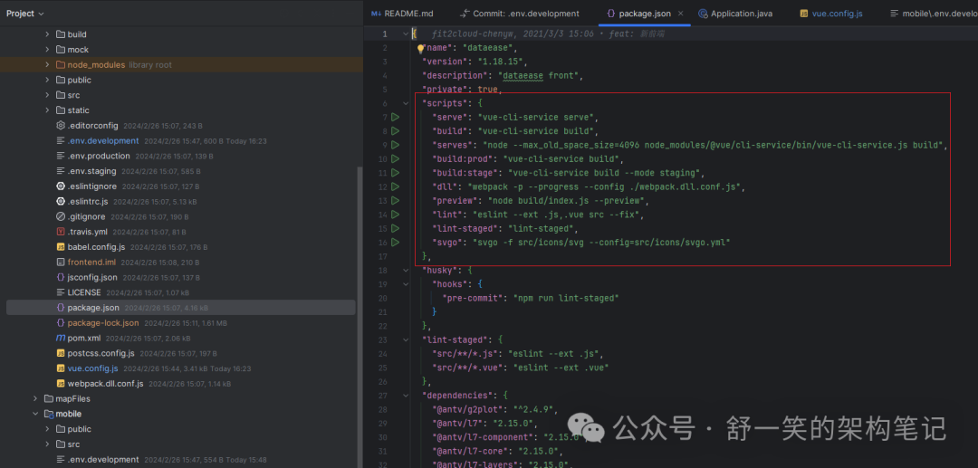Screen dimensions: 978x468
Task: Click line number 17 in gutter
Action: pos(383,256)
